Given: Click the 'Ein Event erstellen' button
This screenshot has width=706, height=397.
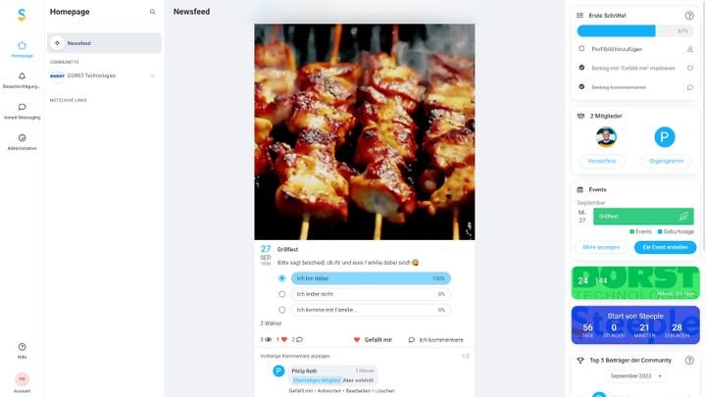Looking at the screenshot, I should pos(665,247).
